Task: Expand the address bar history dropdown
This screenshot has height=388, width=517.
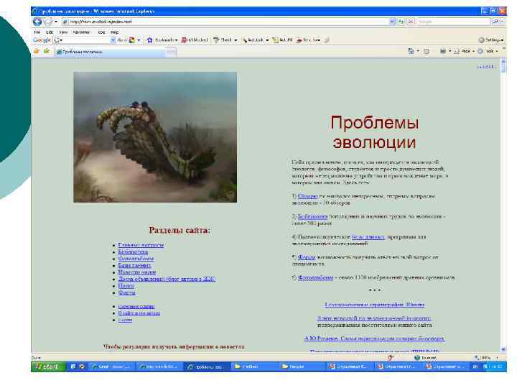Action: (x=392, y=22)
